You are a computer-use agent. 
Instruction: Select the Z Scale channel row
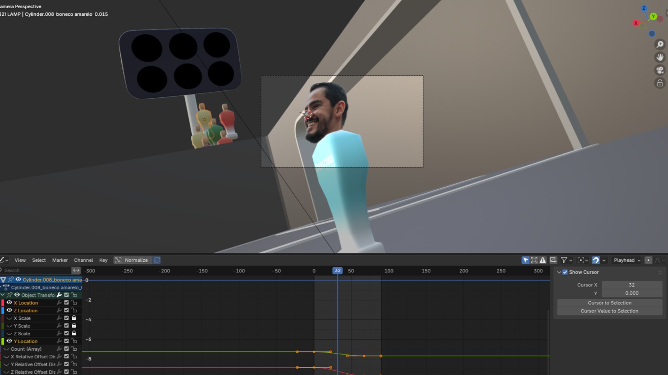click(x=41, y=333)
